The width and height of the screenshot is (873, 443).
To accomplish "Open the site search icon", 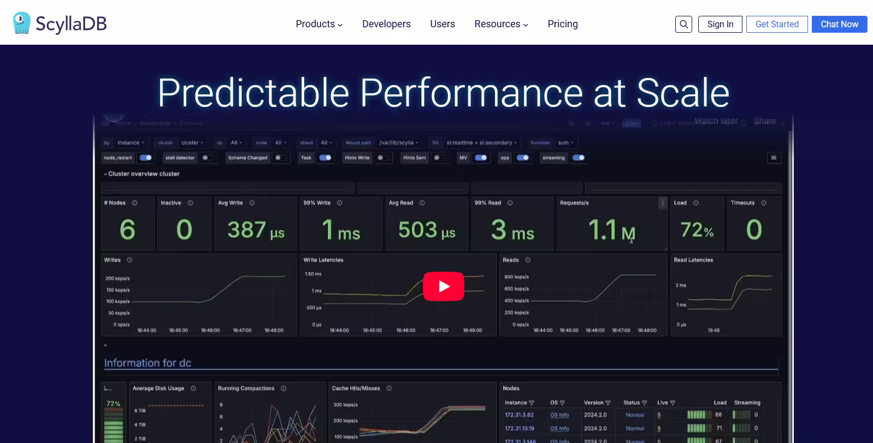I will point(683,24).
